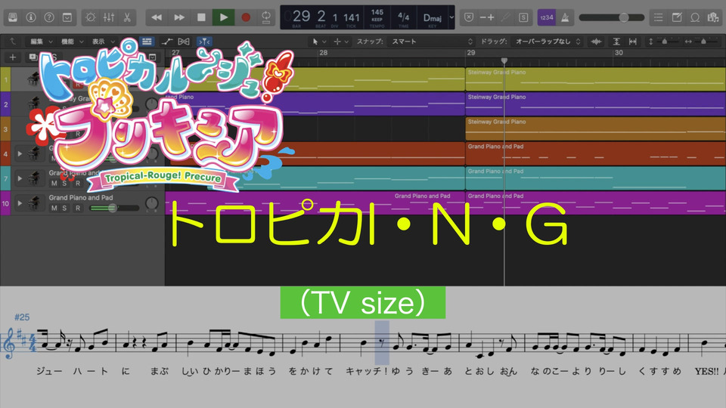Click bar 30 on the ruler
This screenshot has height=408, width=726.
click(619, 53)
